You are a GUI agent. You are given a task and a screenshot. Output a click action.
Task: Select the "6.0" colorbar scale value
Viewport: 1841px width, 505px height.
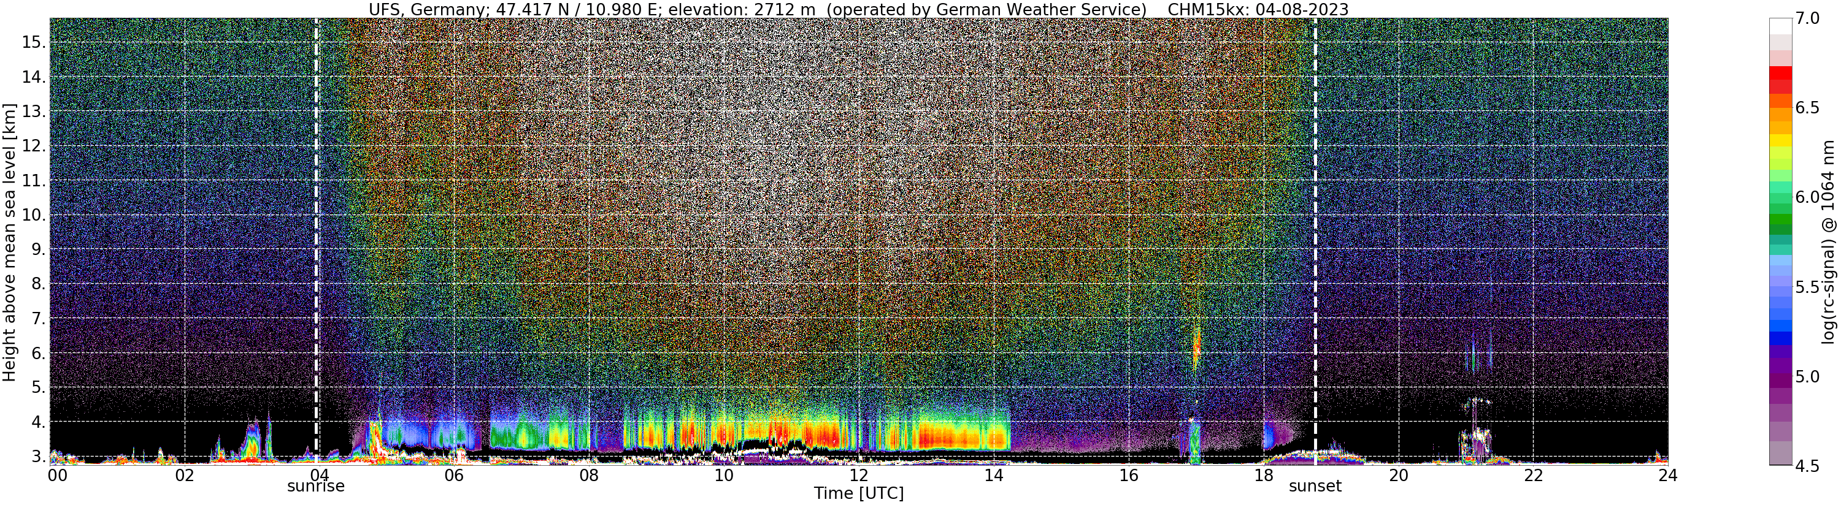[1807, 198]
